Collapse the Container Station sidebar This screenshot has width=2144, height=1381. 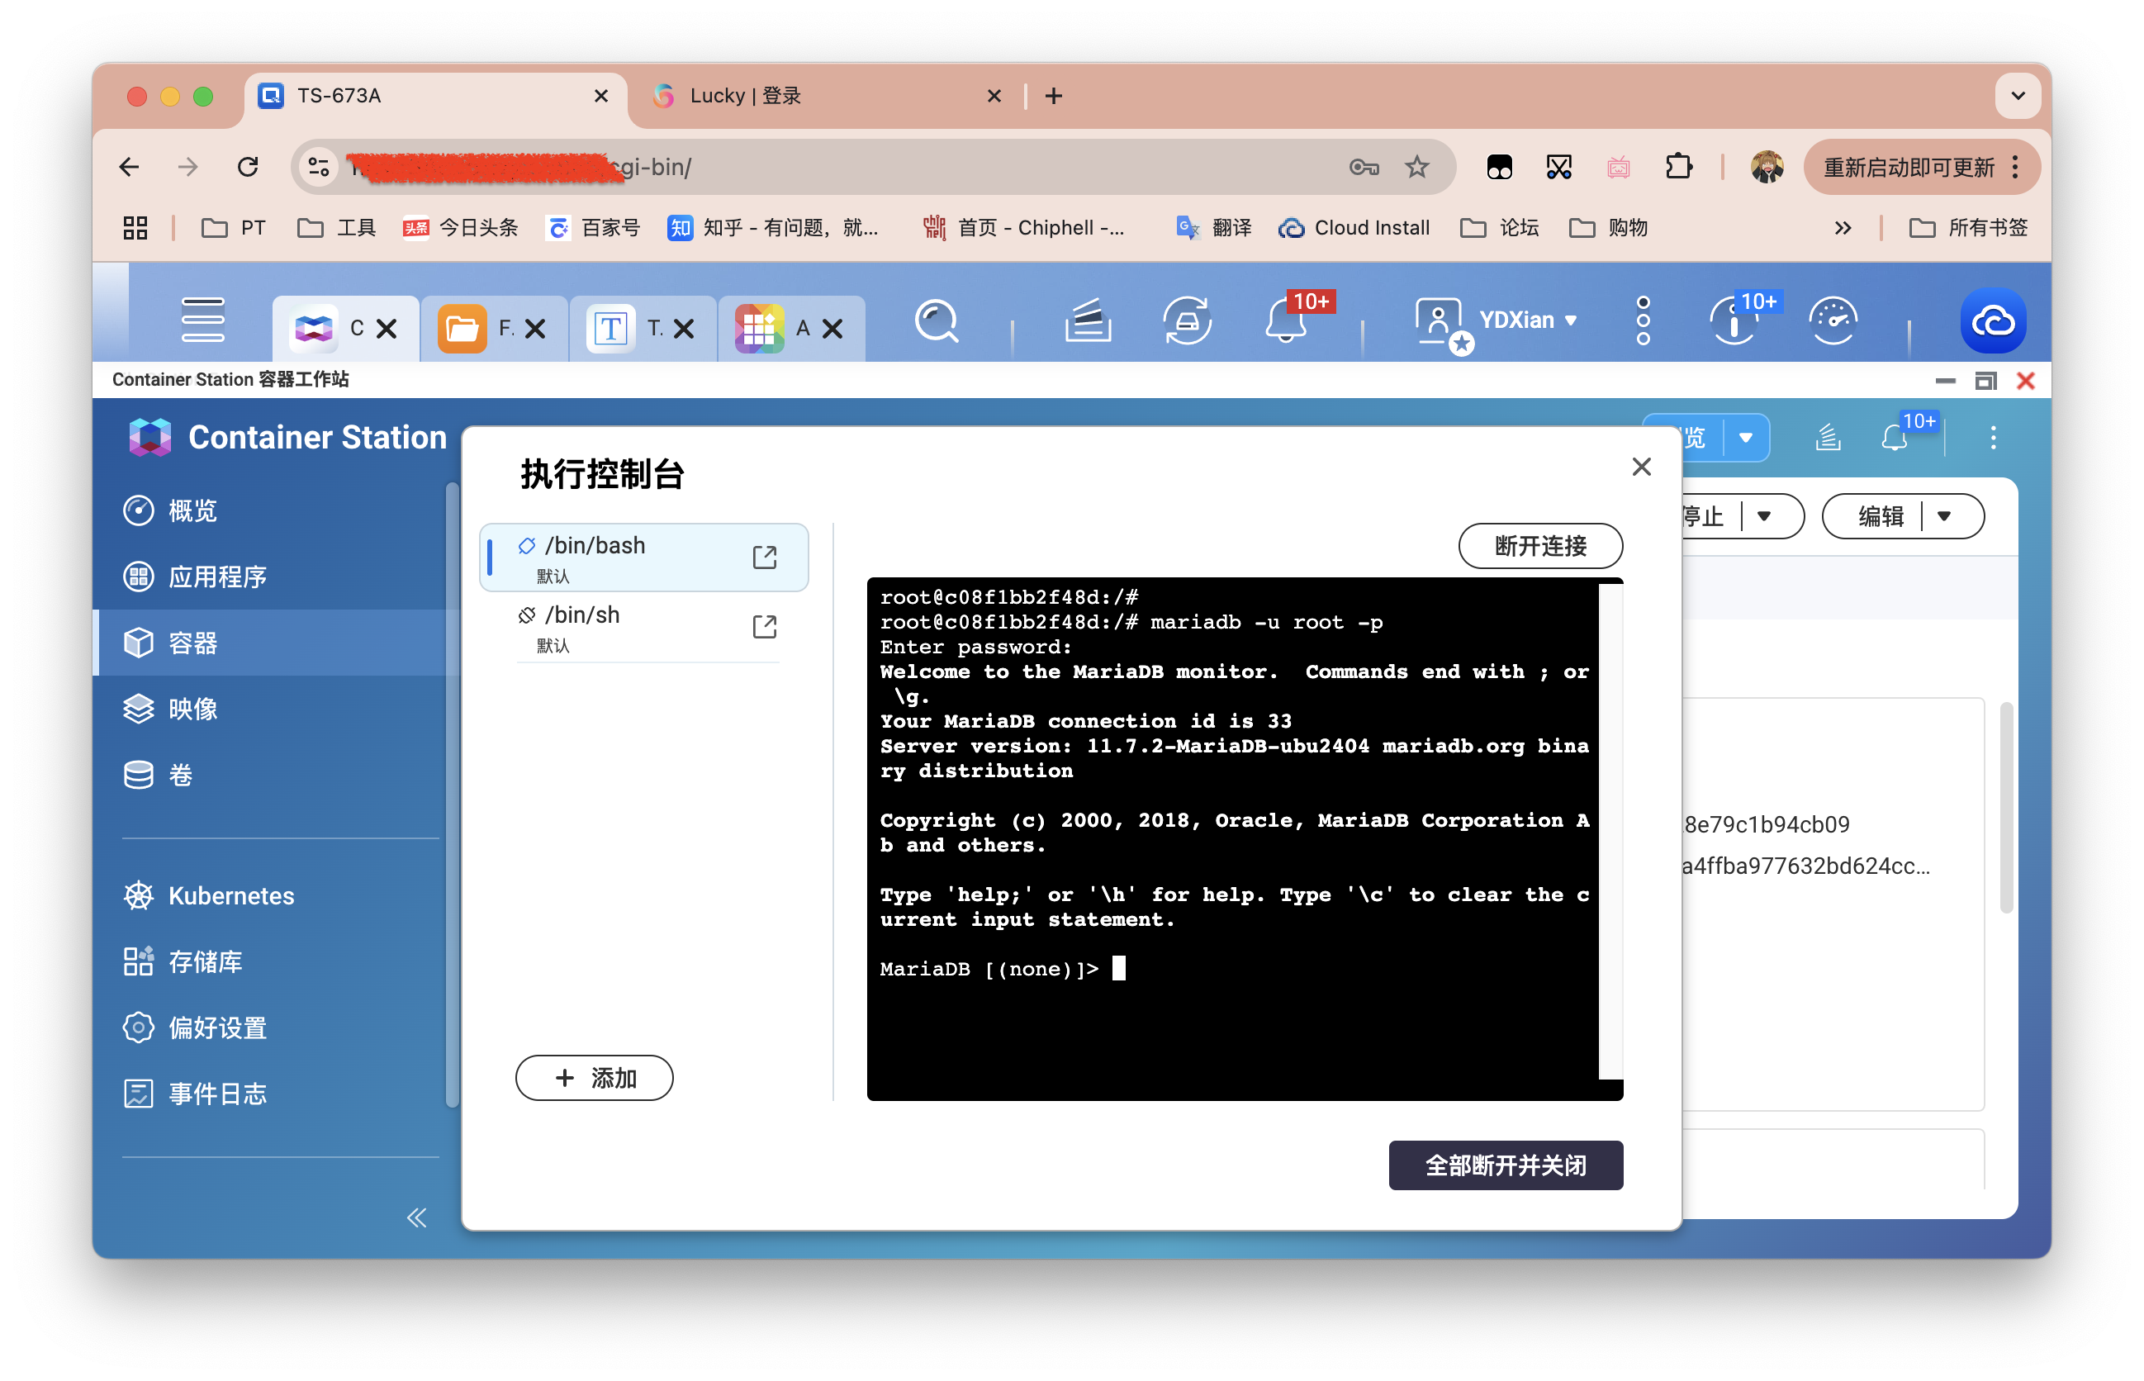click(416, 1217)
